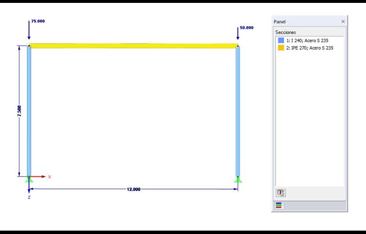Select the top-right frame corner node
This screenshot has height=234, width=366.
pos(237,46)
